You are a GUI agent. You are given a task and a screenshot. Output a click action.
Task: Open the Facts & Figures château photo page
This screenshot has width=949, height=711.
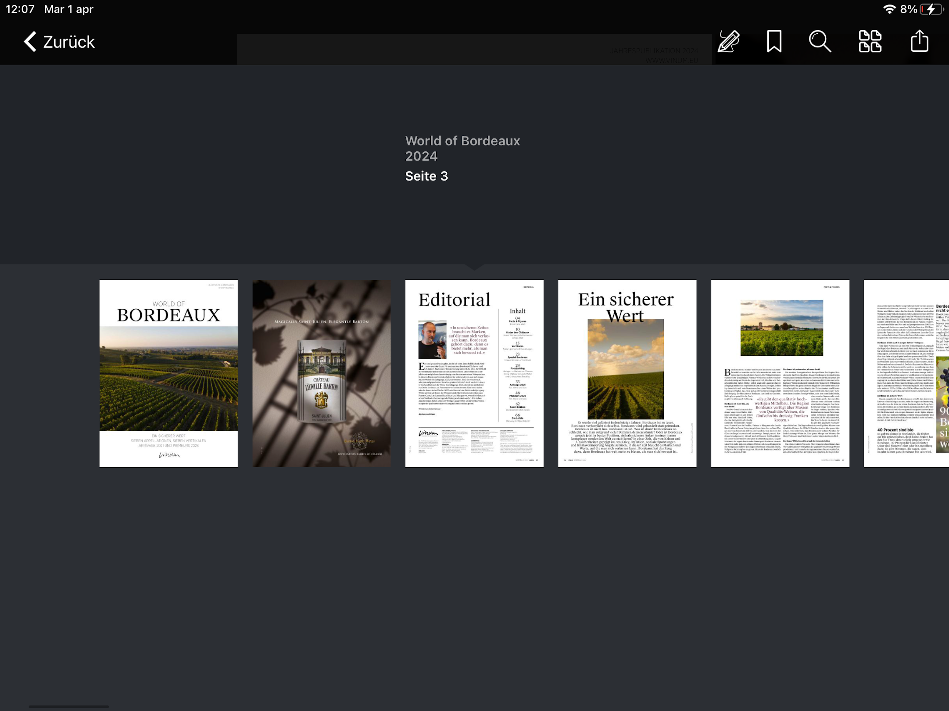[780, 374]
